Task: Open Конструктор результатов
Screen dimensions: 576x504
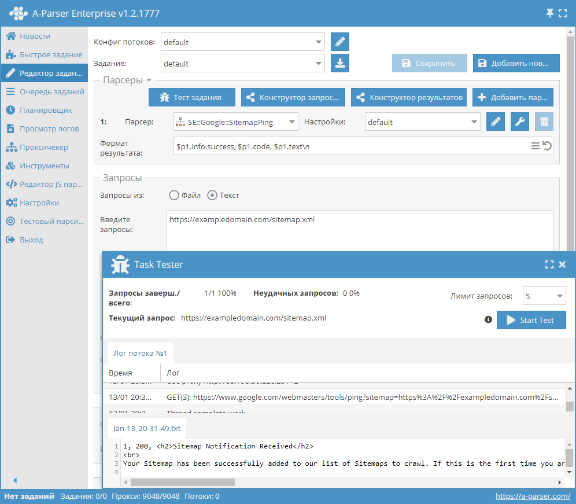Action: tap(409, 97)
